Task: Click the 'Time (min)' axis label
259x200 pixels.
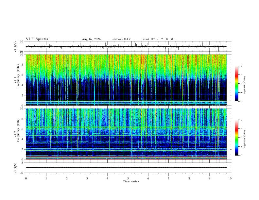Action: (131, 181)
